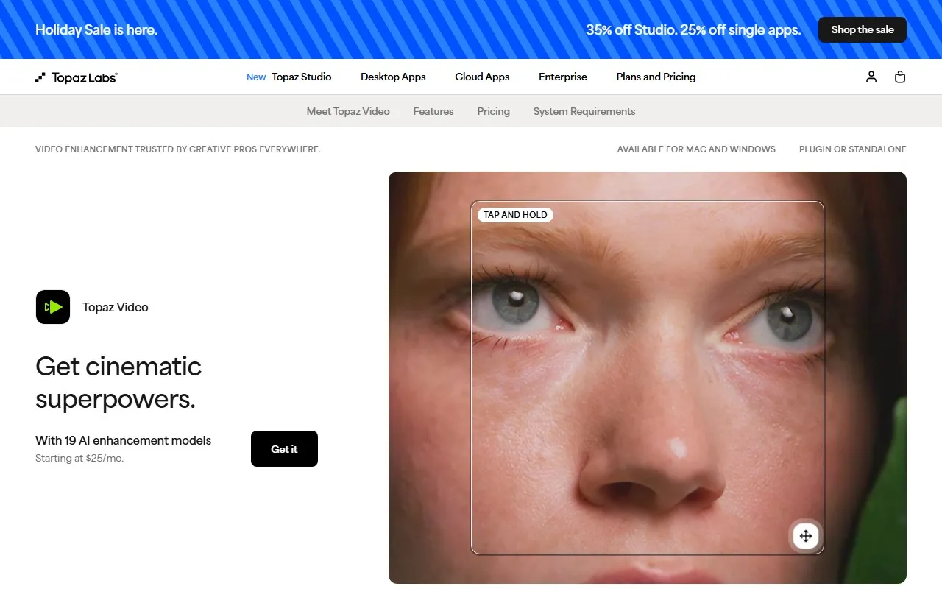Open the Topaz Studio menu
This screenshot has height=589, width=942.
point(302,77)
